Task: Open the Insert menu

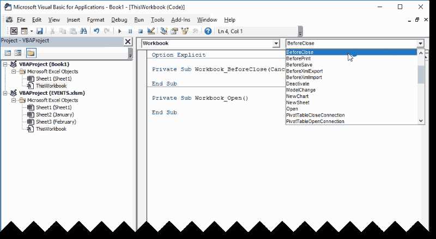Action: (74, 20)
